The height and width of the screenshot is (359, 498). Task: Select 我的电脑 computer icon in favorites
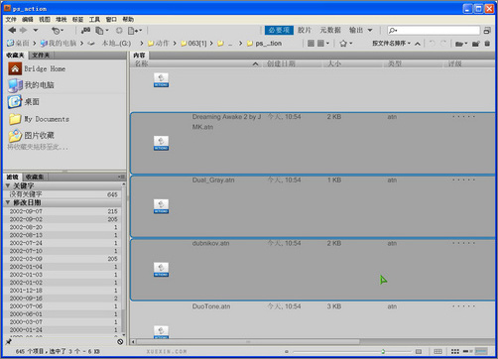coord(15,85)
